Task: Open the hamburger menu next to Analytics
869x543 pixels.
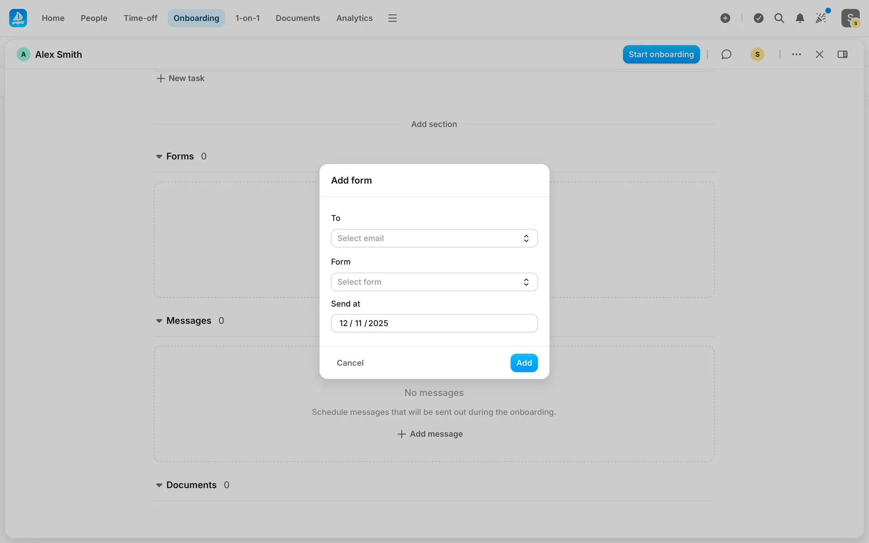Action: (392, 18)
